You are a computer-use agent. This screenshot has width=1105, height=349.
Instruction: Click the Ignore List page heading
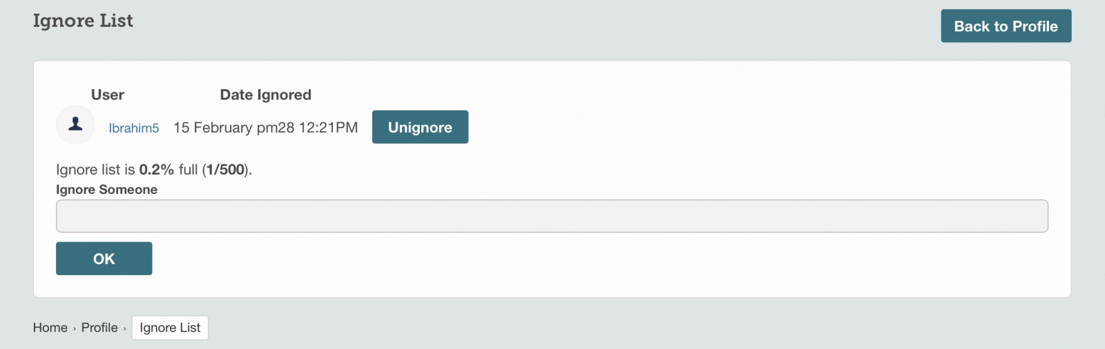coord(83,21)
